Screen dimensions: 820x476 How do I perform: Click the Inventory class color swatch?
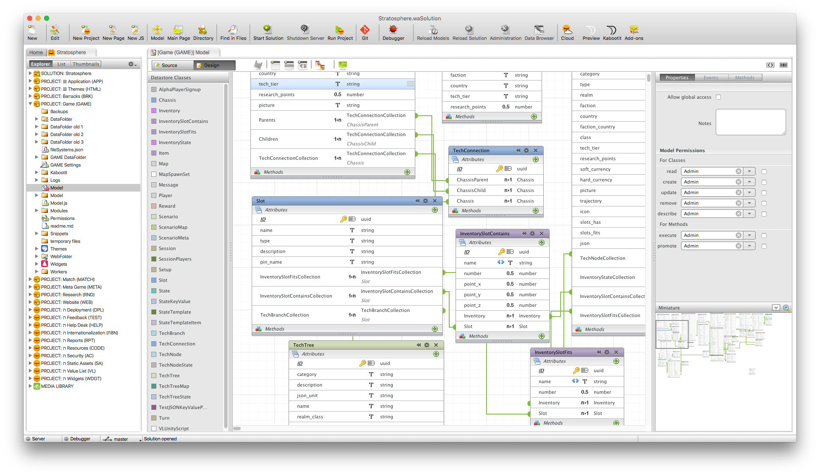coord(154,111)
